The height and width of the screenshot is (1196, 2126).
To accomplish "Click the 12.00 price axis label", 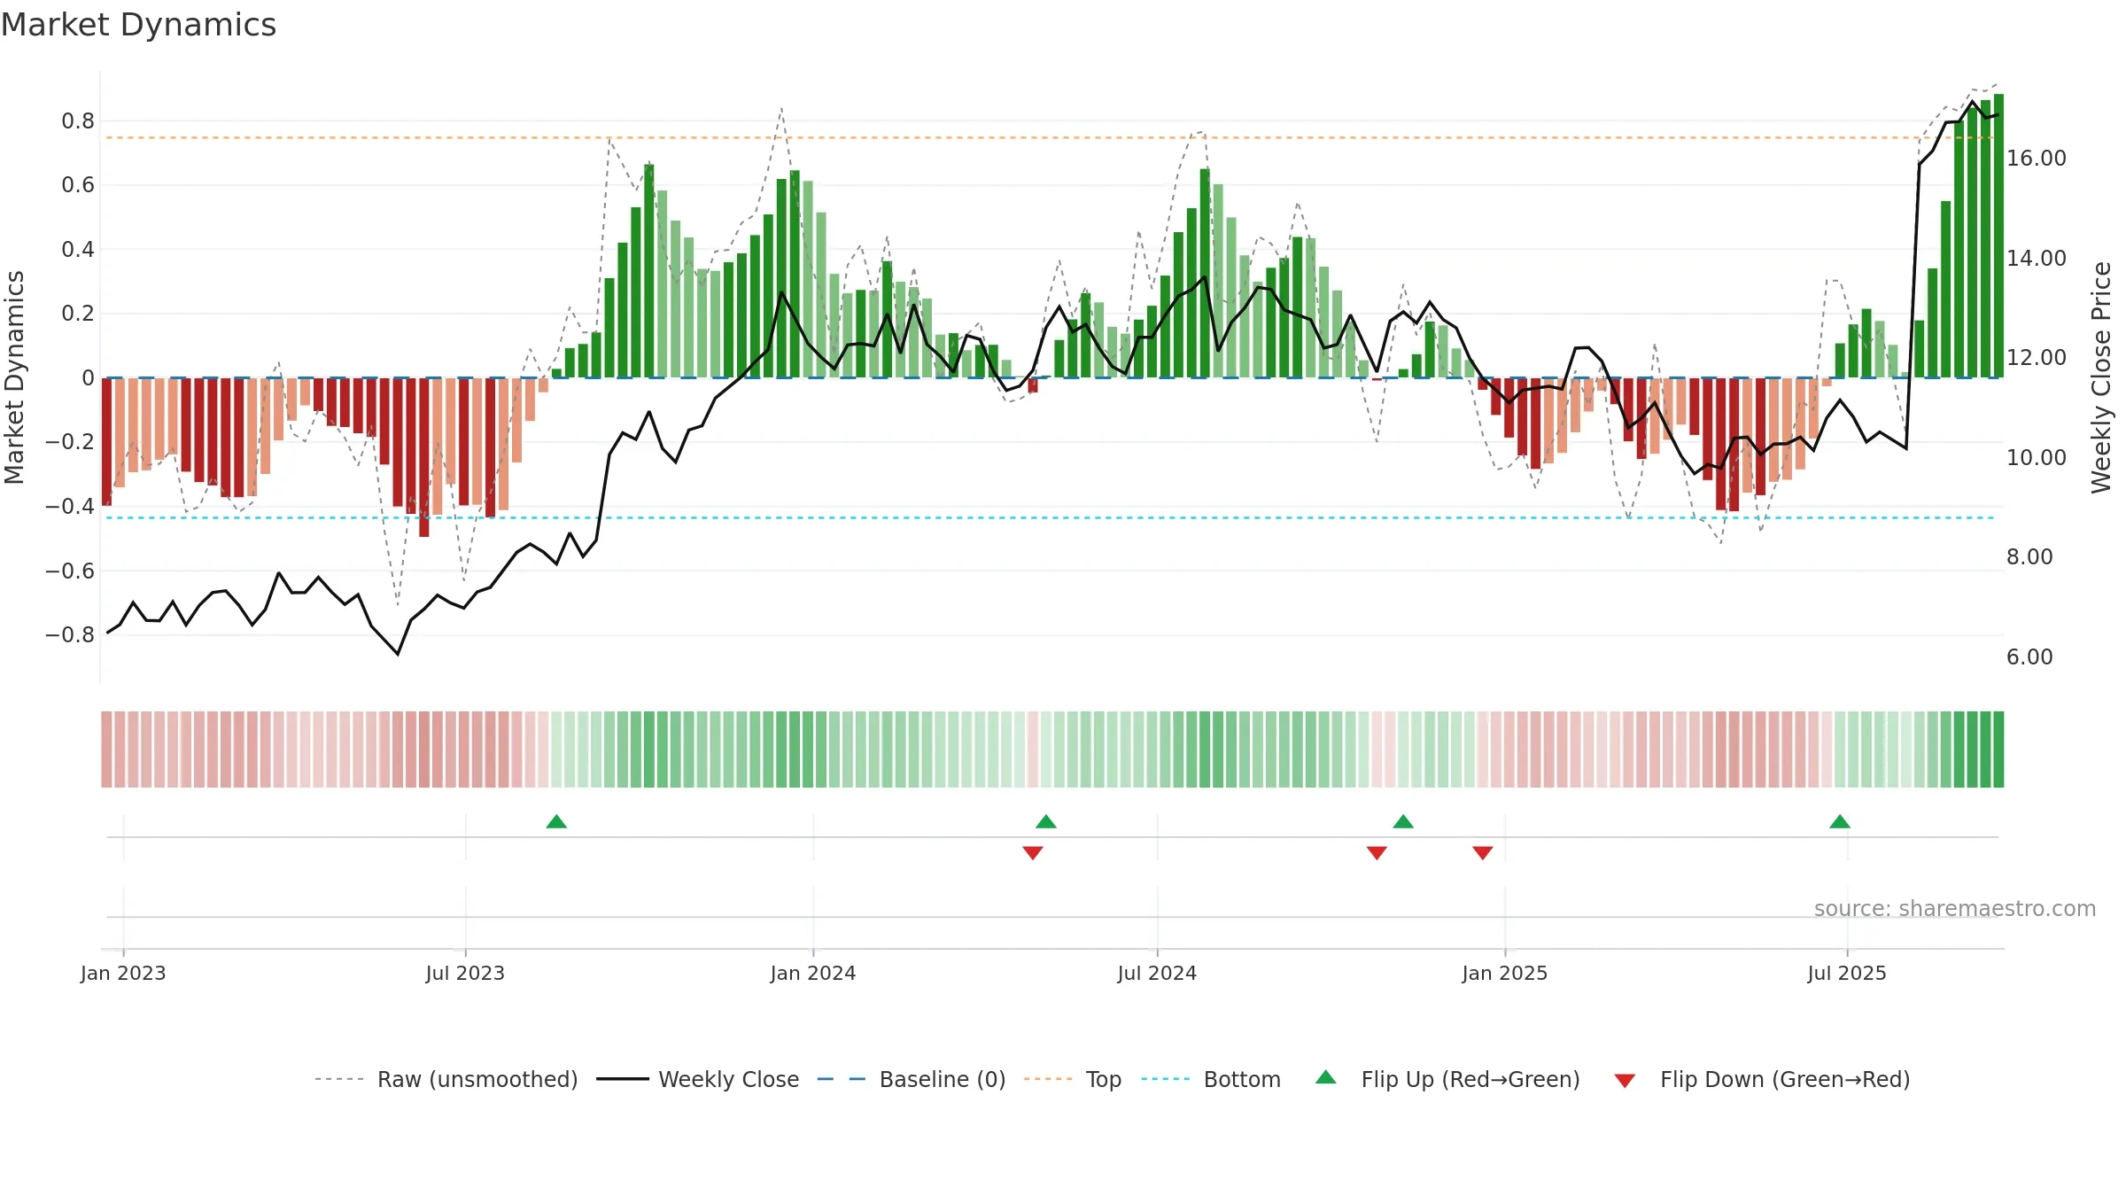I will 2036,358.
